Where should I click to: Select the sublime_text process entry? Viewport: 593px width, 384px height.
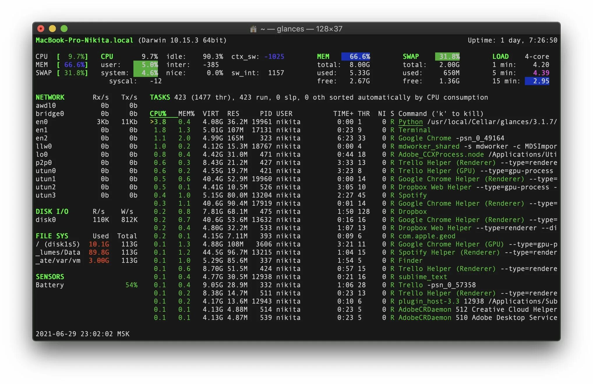(422, 277)
